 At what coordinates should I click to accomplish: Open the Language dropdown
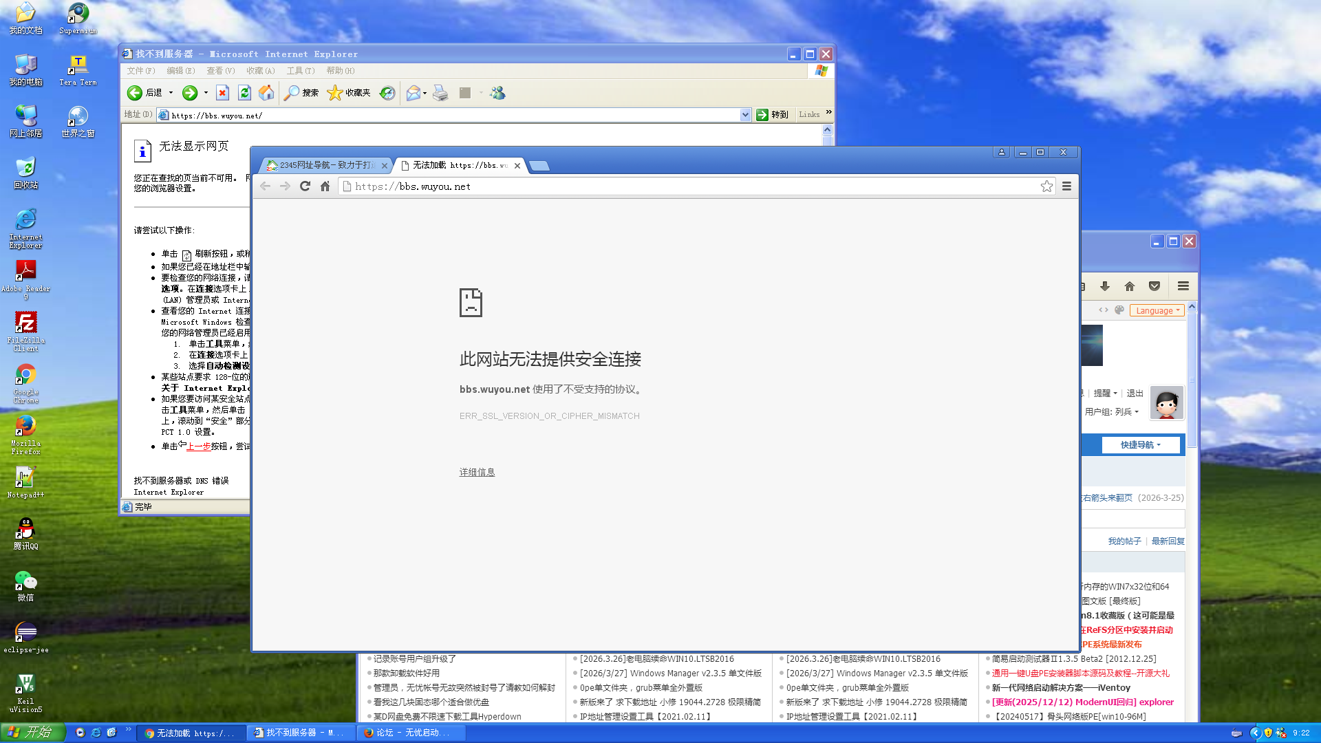coord(1157,310)
